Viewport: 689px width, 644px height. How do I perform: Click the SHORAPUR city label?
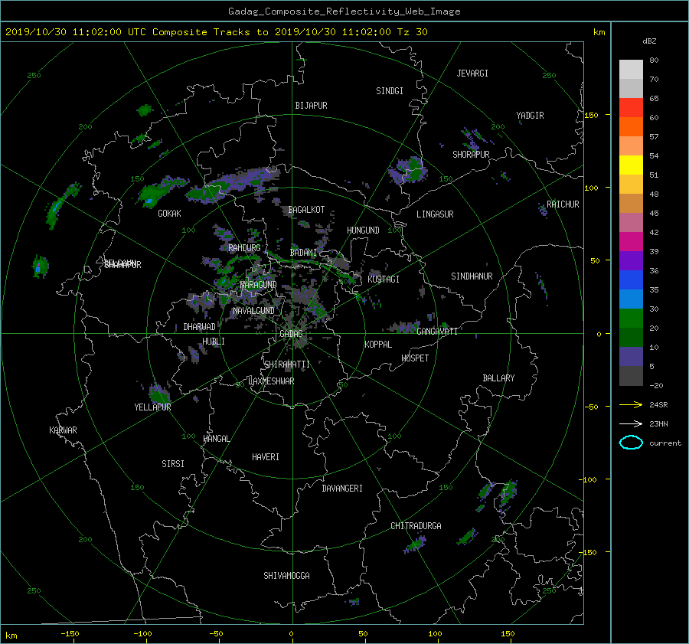(x=471, y=154)
